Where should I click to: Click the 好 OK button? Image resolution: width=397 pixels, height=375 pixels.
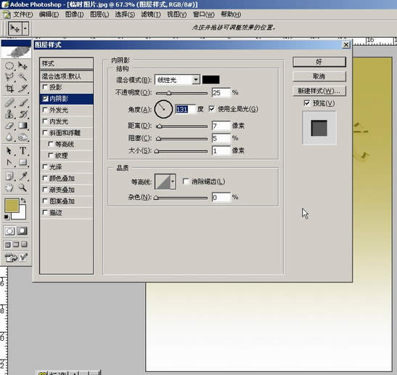click(319, 62)
